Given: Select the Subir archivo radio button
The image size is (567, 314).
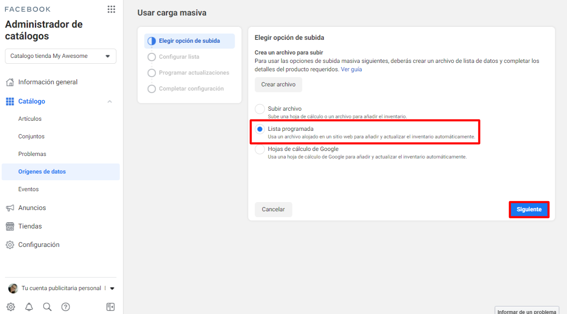Looking at the screenshot, I should click(x=260, y=109).
